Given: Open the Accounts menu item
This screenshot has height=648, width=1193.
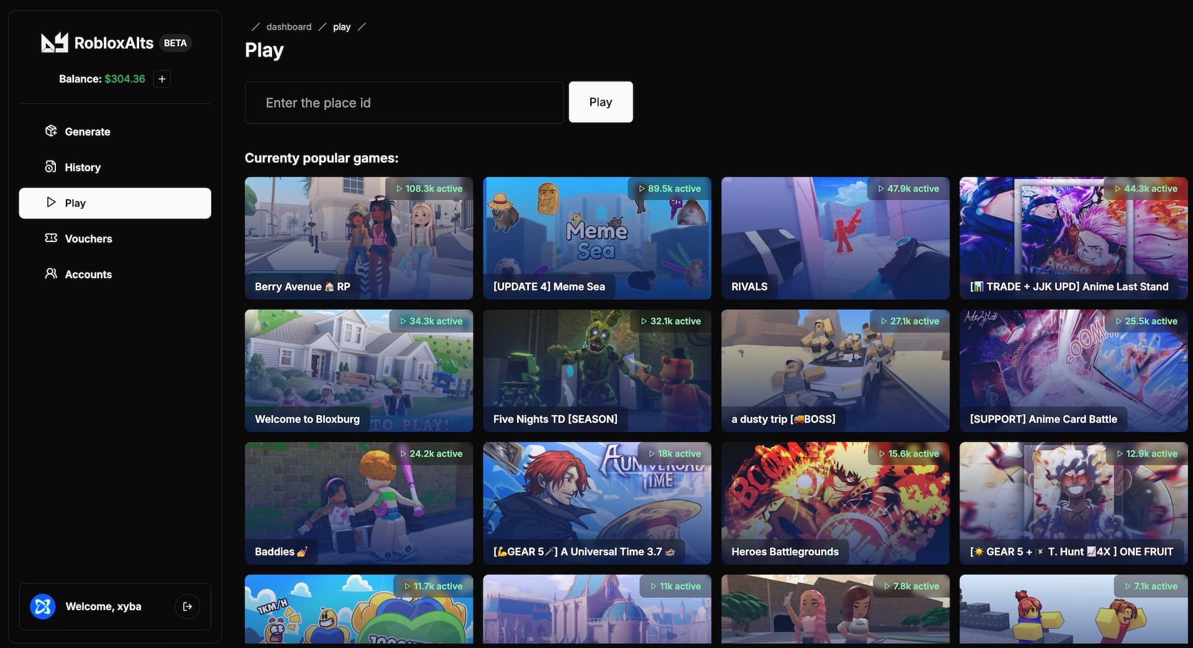Looking at the screenshot, I should point(115,274).
